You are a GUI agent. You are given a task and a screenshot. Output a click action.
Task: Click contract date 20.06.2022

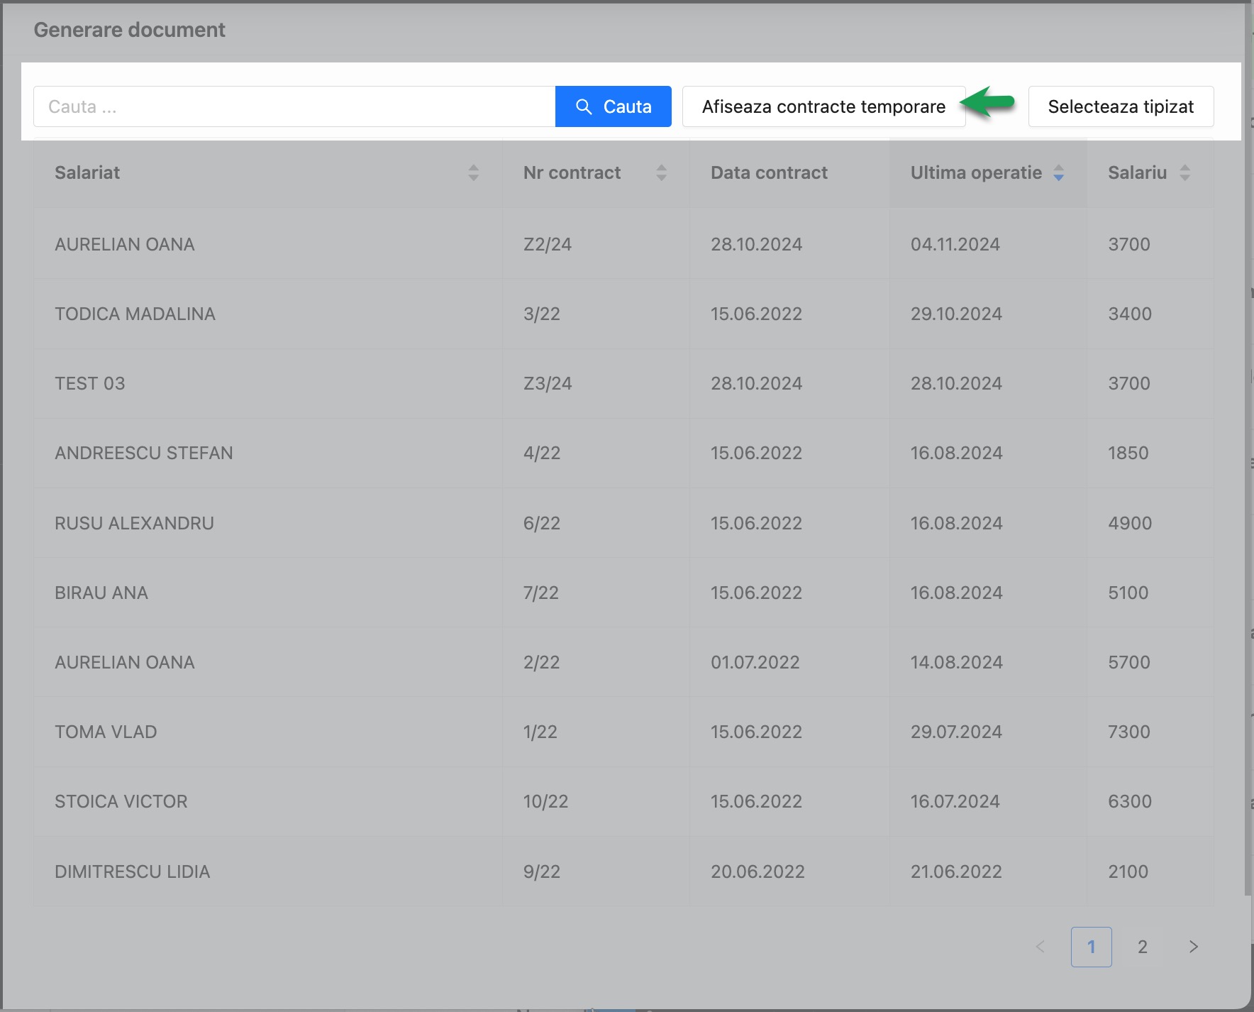[x=758, y=871]
